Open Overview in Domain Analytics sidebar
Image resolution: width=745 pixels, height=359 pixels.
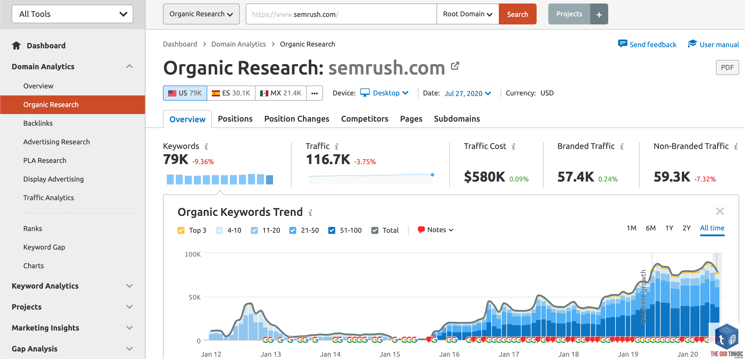point(38,86)
